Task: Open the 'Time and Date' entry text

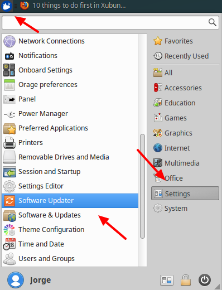Action: (41, 244)
